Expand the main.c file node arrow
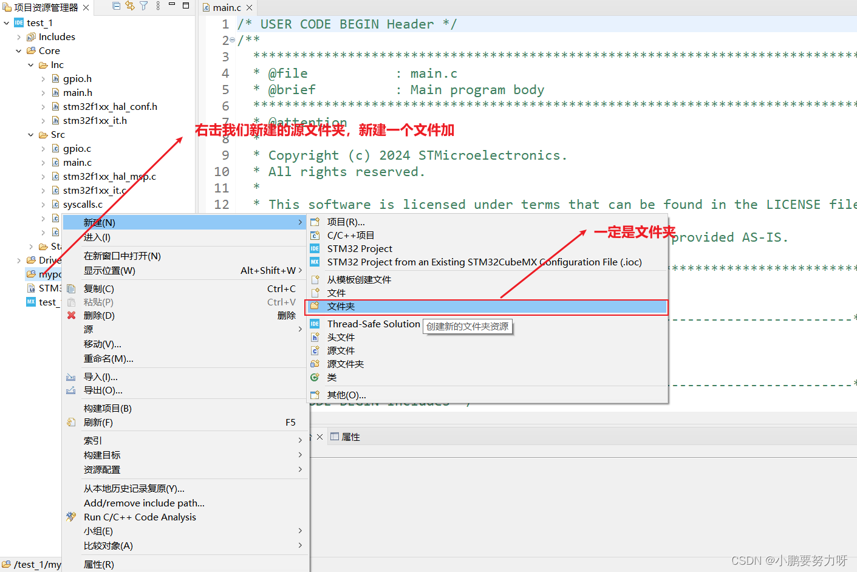 pos(43,162)
